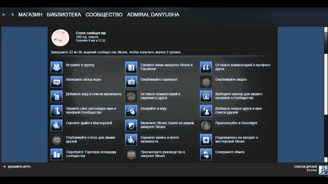The height and width of the screenshot is (184, 328).
Task: Click the community pillar badge image
Action: tap(60, 38)
